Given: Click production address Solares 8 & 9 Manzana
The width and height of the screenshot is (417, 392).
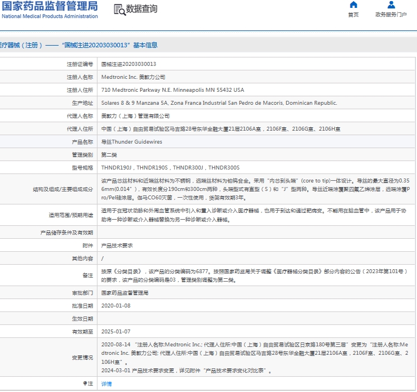Looking at the screenshot, I should point(219,103).
